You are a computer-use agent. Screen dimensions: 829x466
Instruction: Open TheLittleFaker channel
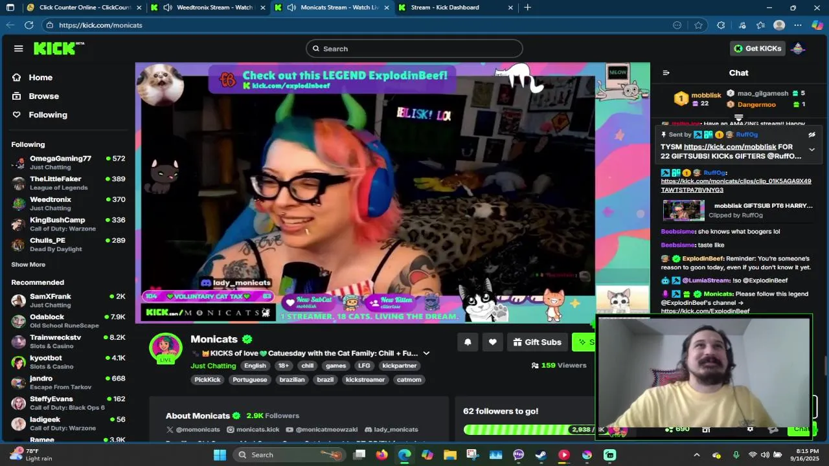pos(68,183)
